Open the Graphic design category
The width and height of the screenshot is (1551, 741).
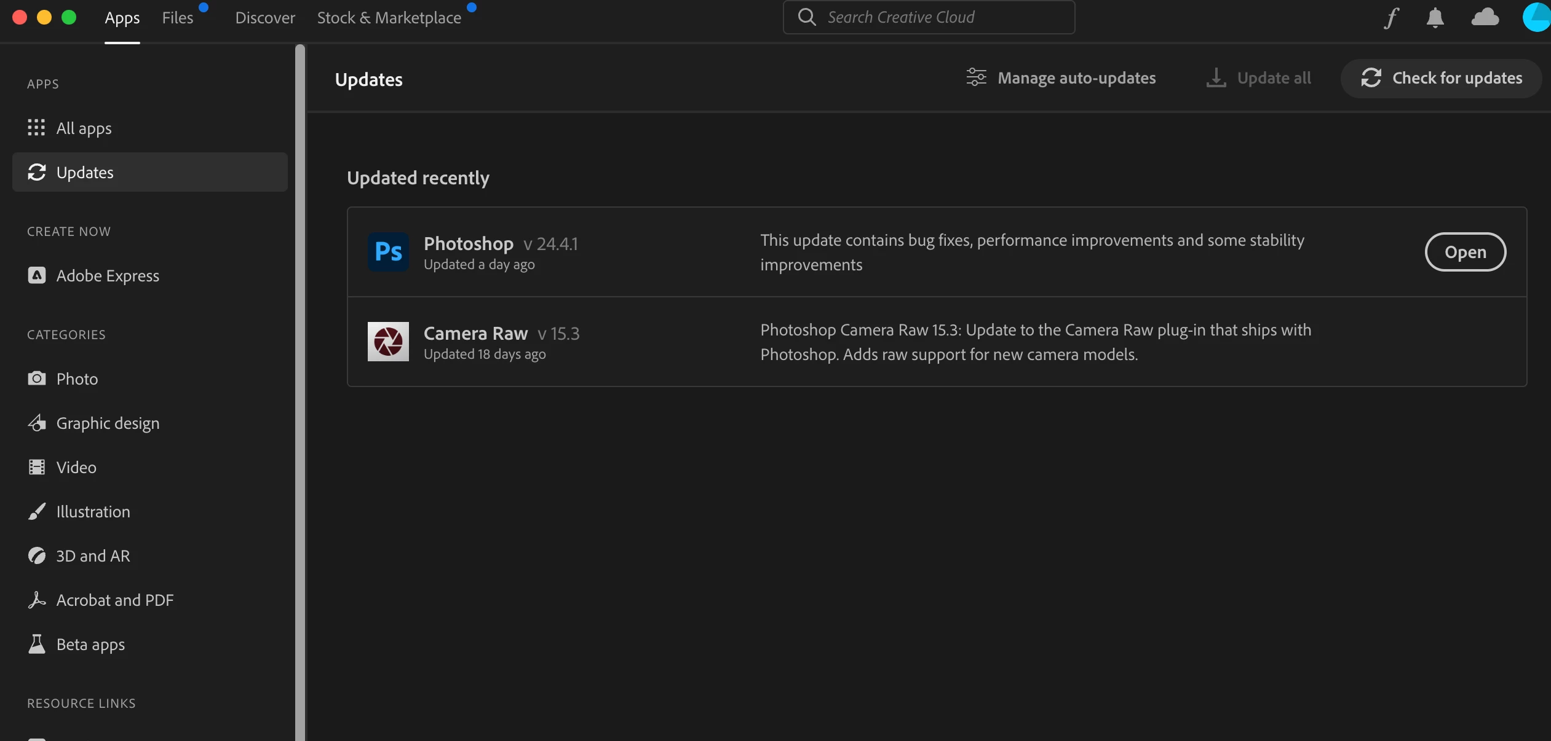pyautogui.click(x=108, y=423)
